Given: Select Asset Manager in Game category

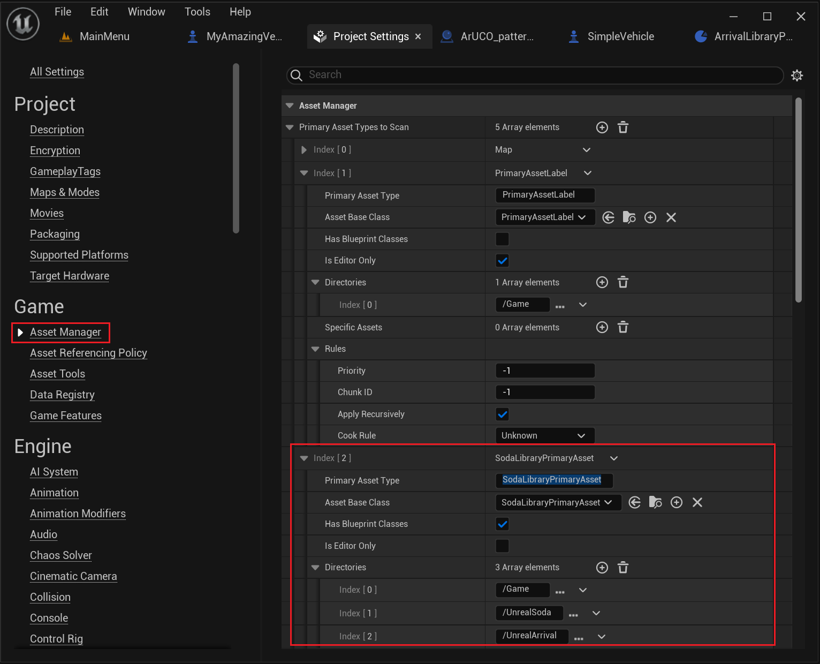Looking at the screenshot, I should [x=65, y=332].
